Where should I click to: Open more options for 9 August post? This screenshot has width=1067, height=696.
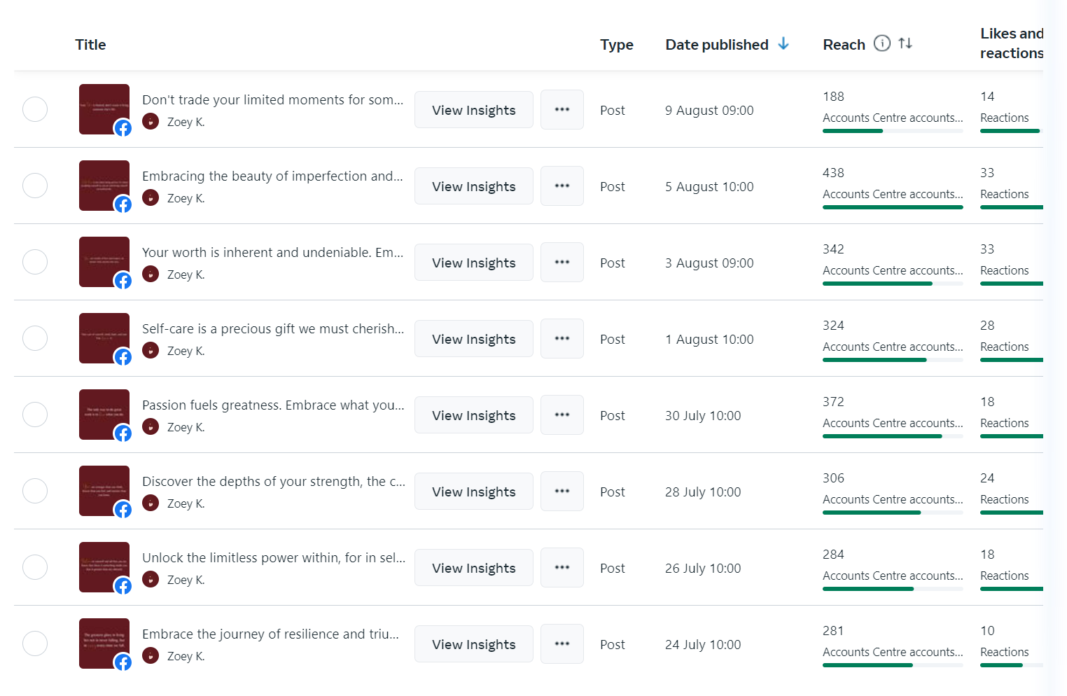(x=562, y=110)
